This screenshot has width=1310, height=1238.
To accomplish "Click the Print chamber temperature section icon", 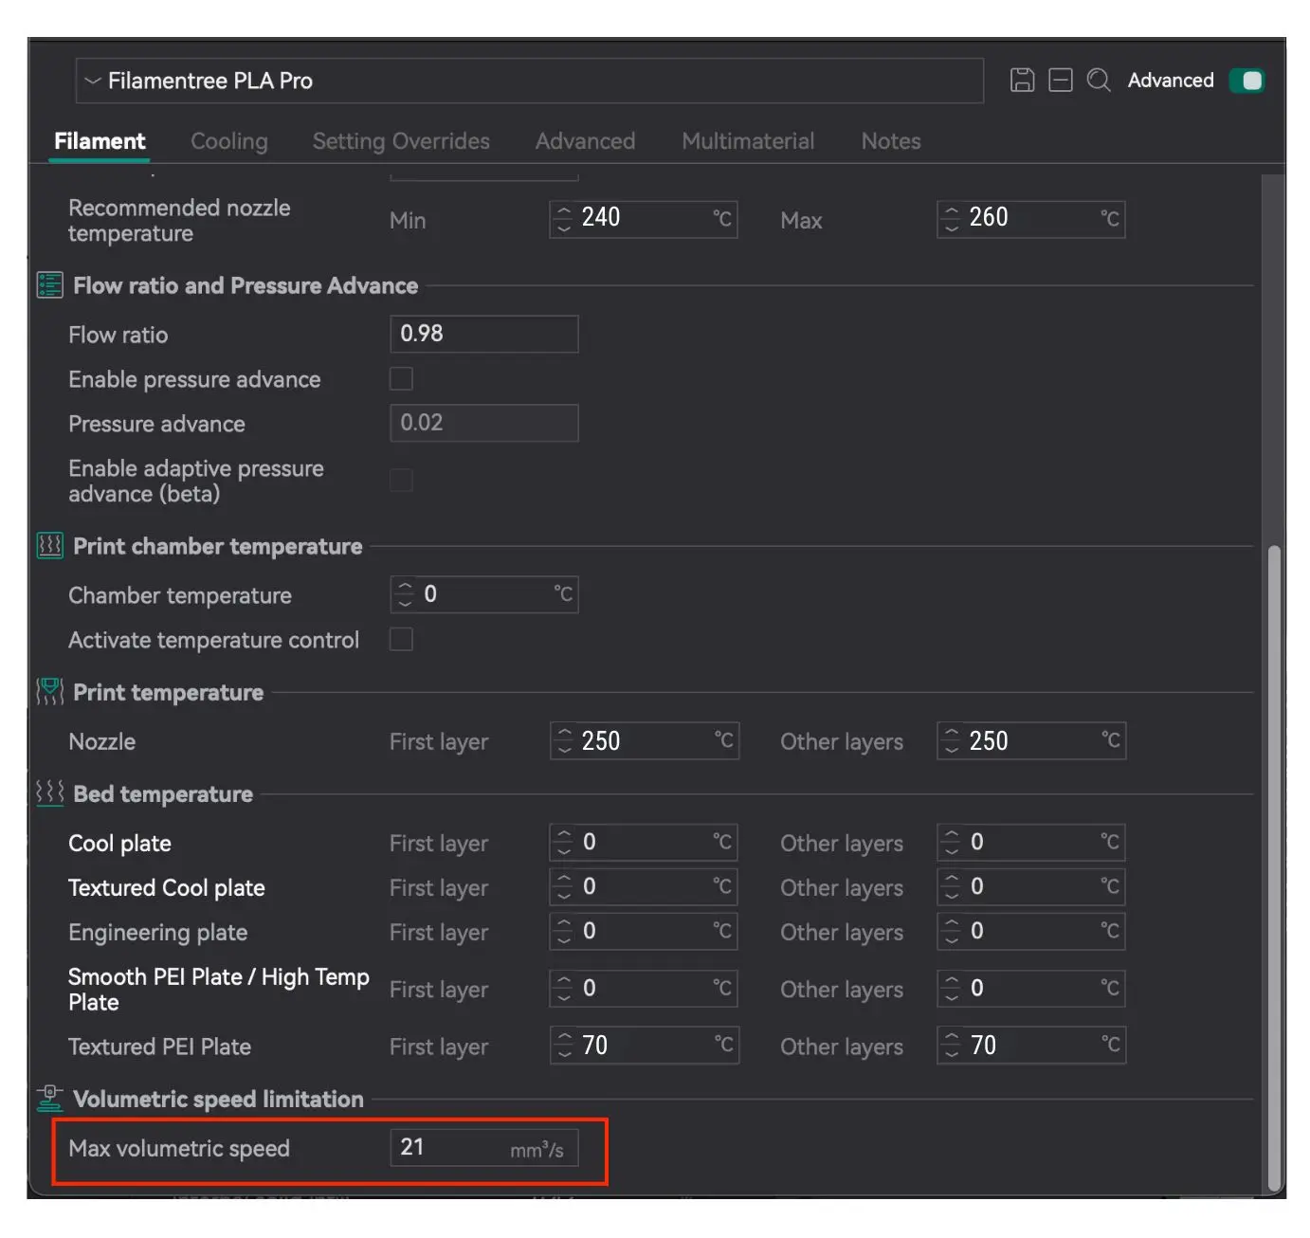I will [49, 546].
